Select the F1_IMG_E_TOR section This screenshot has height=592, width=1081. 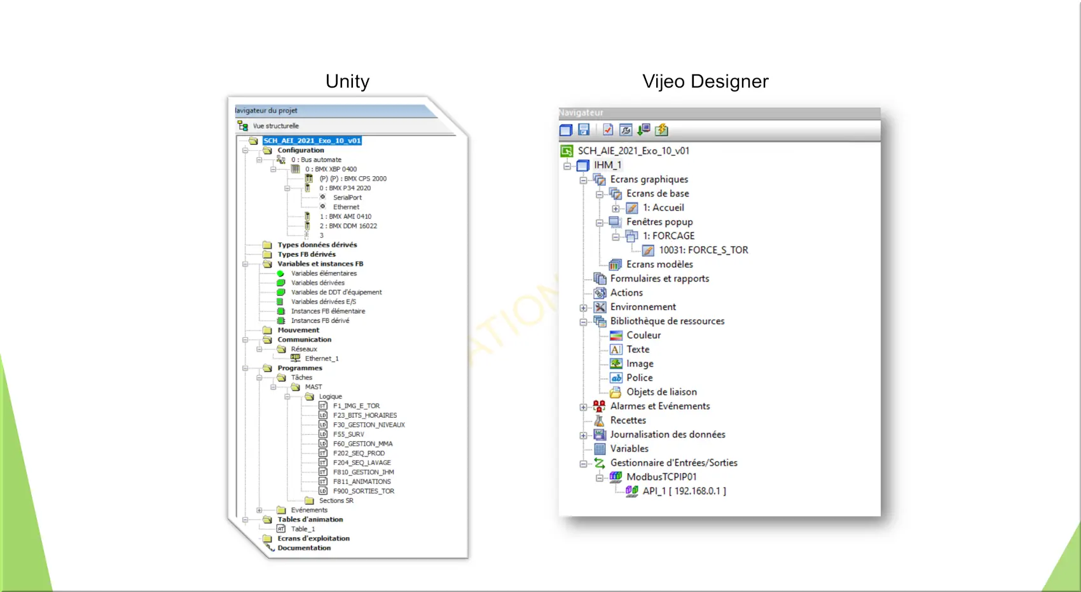[x=356, y=406]
